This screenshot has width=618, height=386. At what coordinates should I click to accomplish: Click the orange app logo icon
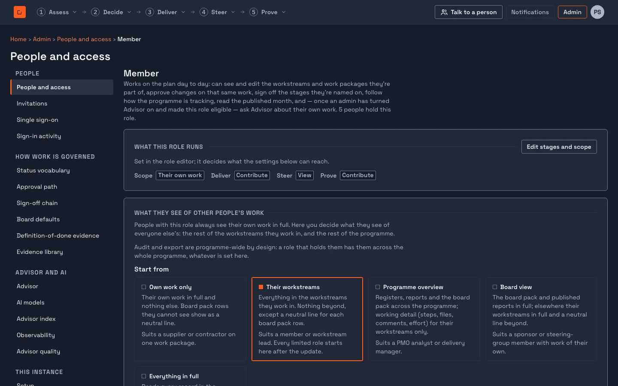point(20,12)
